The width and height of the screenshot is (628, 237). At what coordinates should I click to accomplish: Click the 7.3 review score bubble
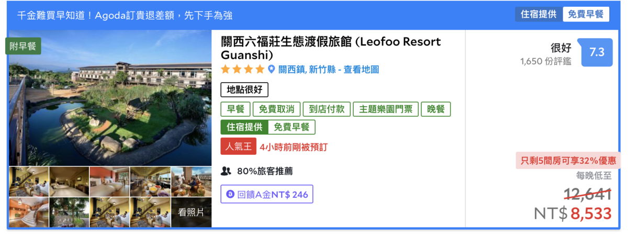pyautogui.click(x=597, y=52)
